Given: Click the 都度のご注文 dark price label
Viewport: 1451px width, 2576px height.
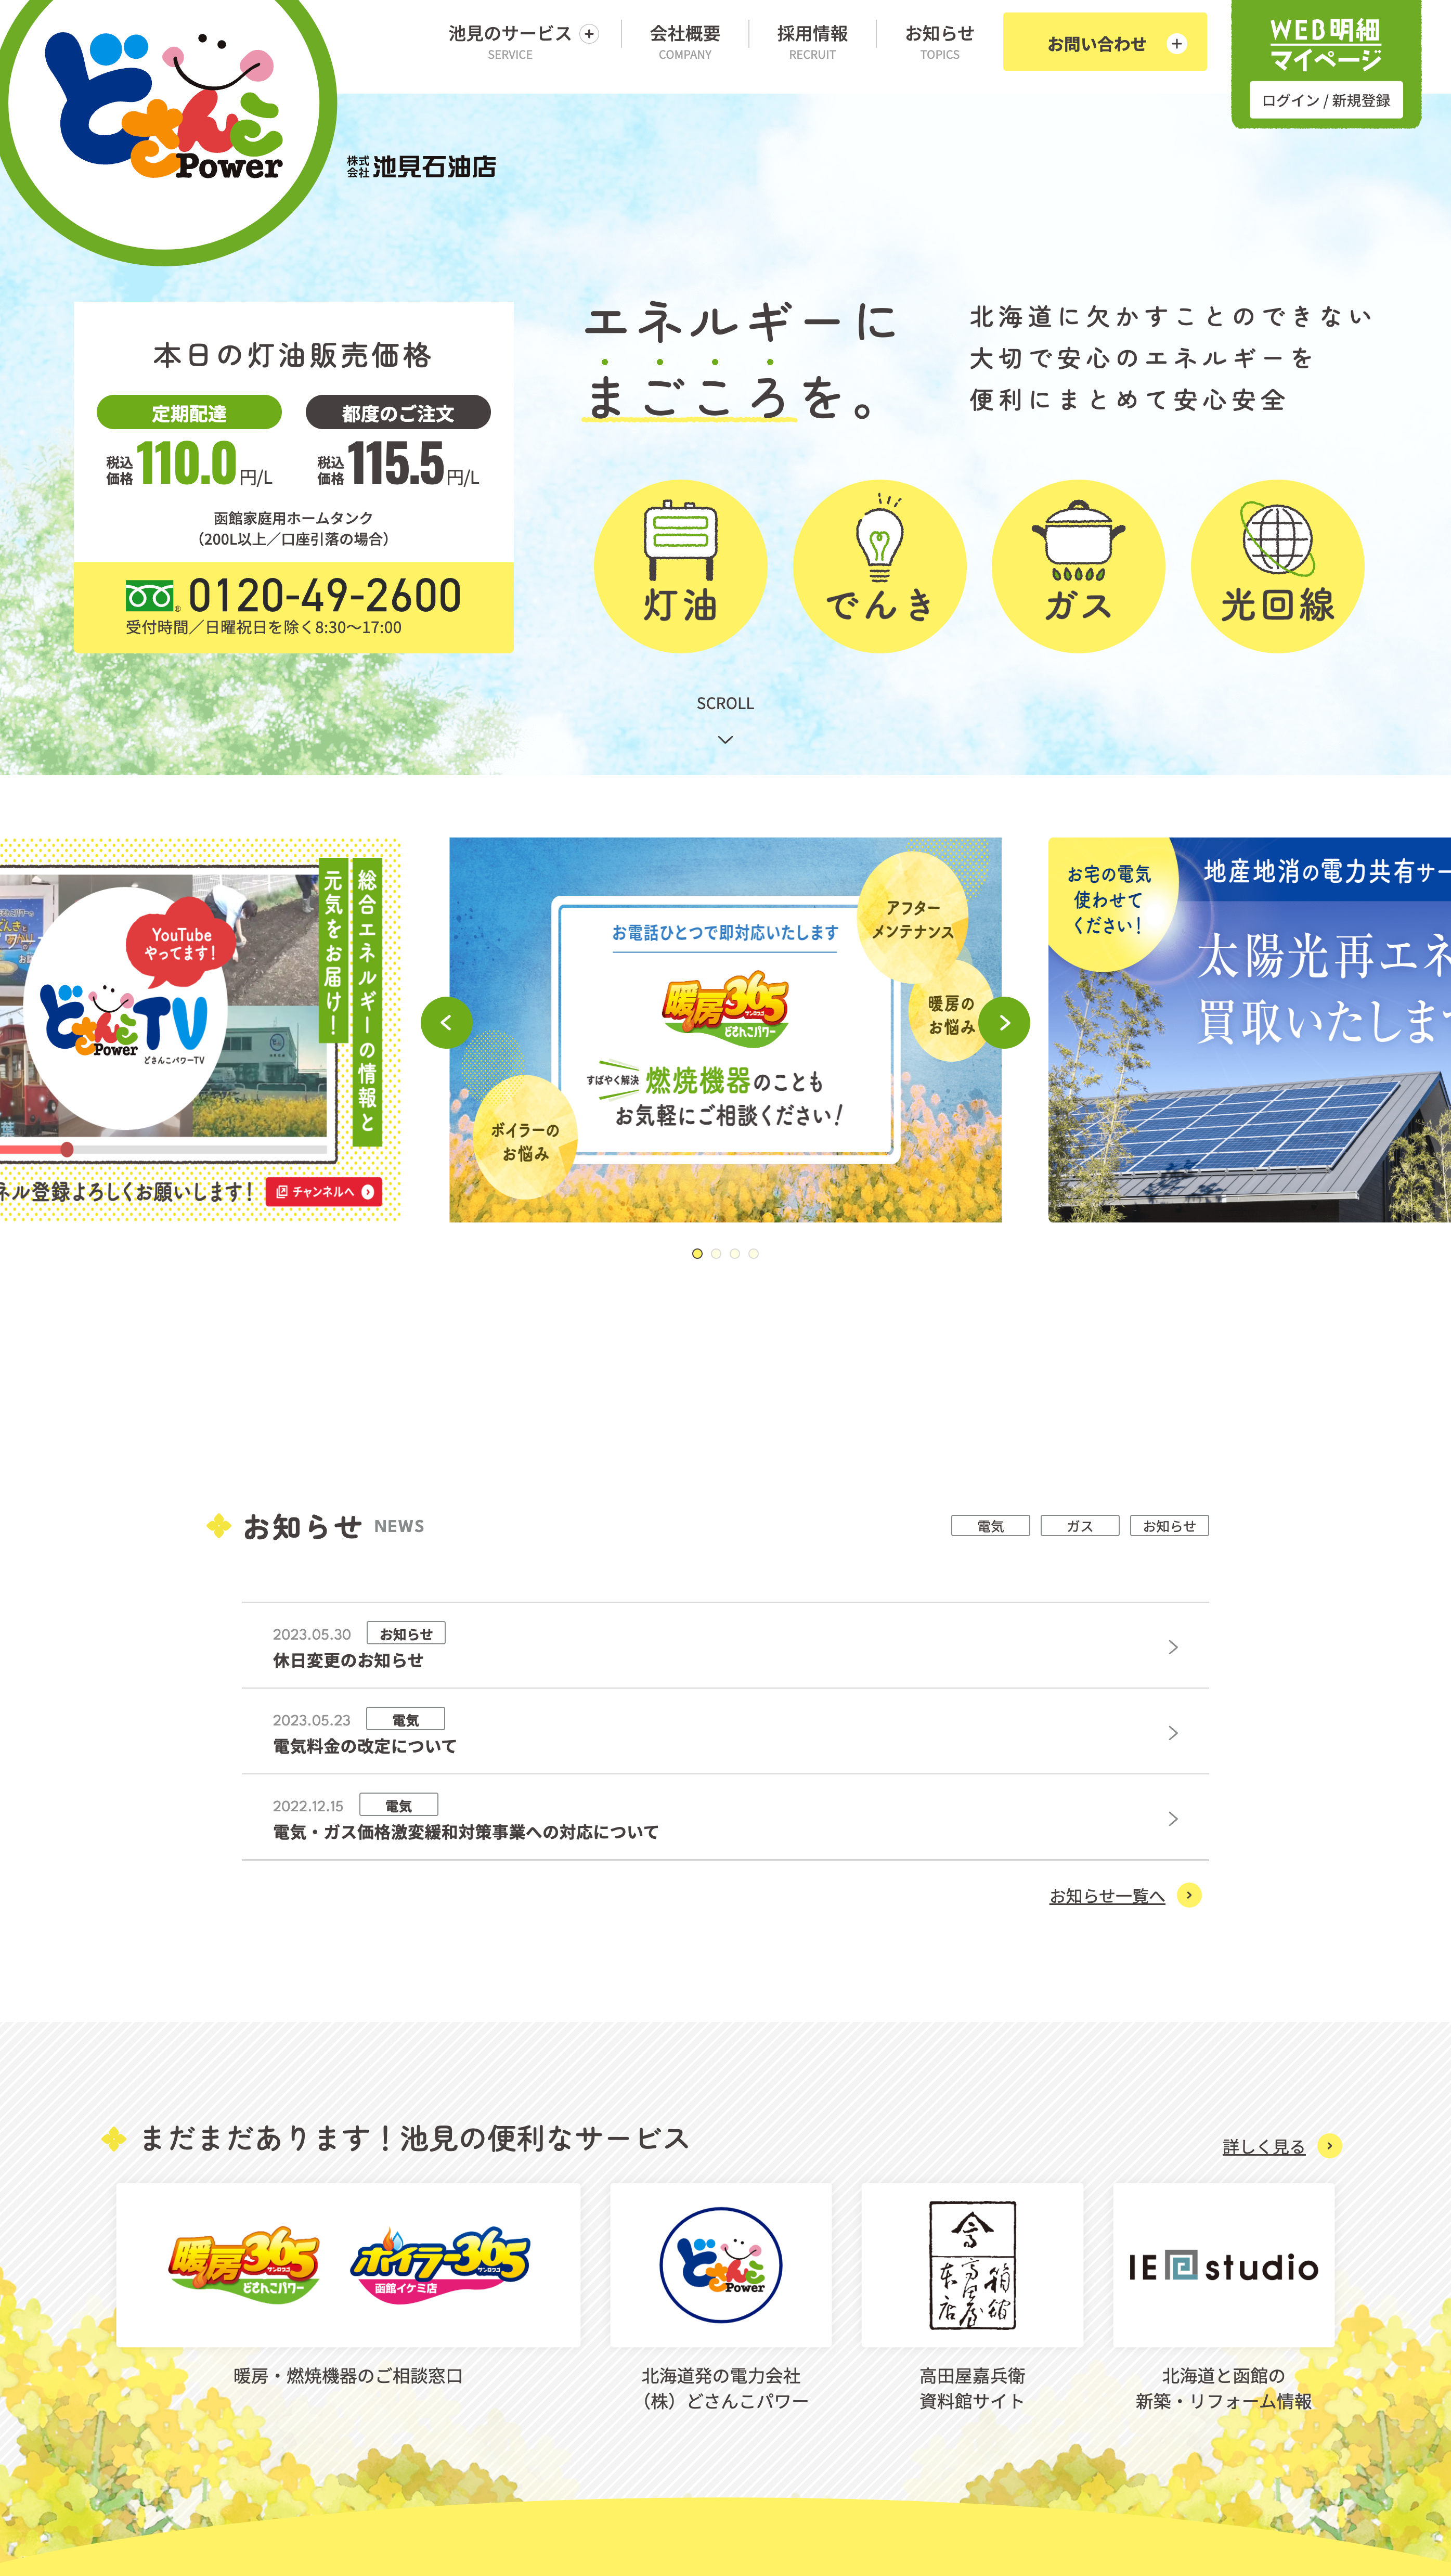Looking at the screenshot, I should [x=398, y=413].
